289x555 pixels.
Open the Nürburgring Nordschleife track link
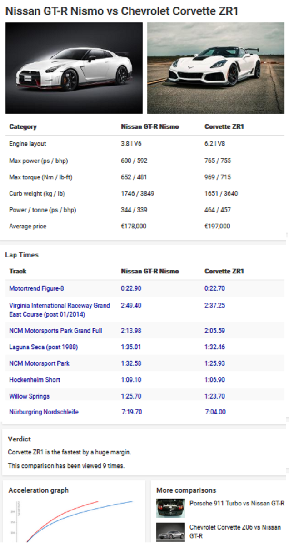(44, 412)
